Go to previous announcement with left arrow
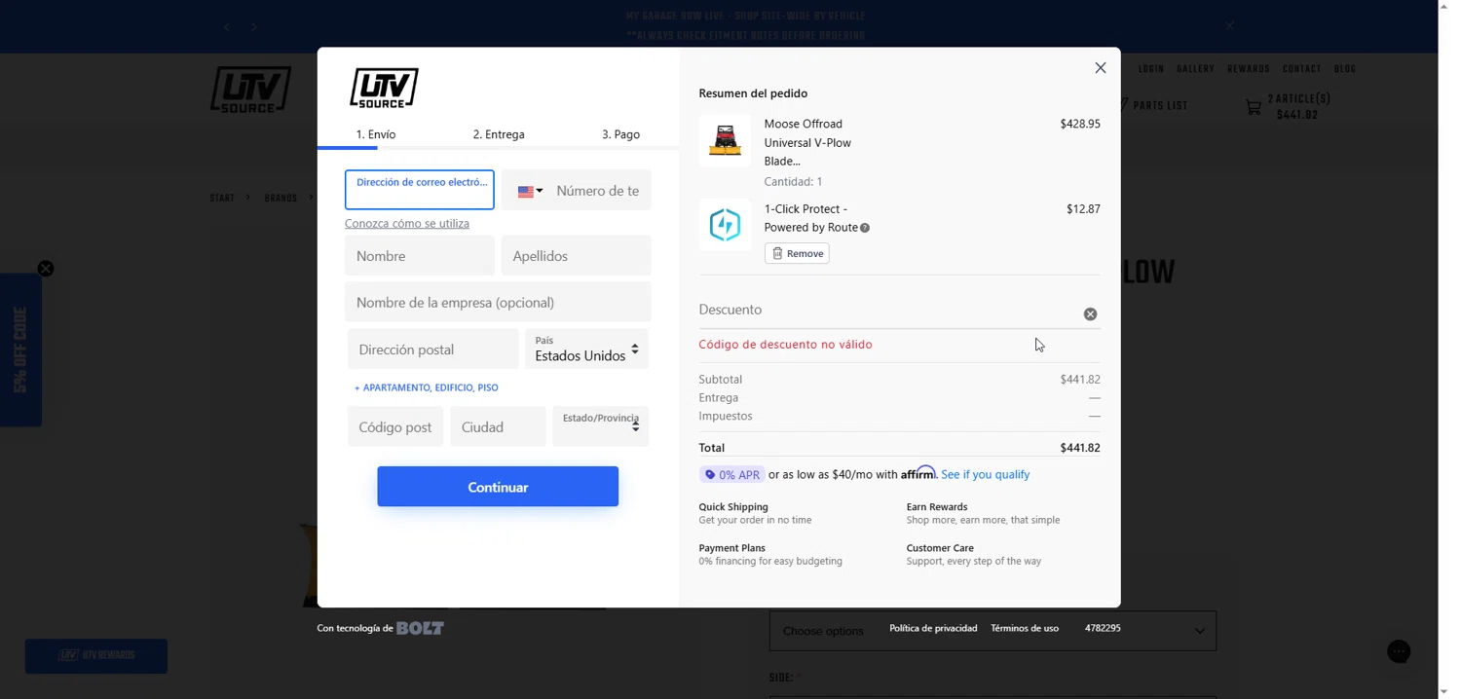Image resolution: width=1461 pixels, height=699 pixels. 227,27
